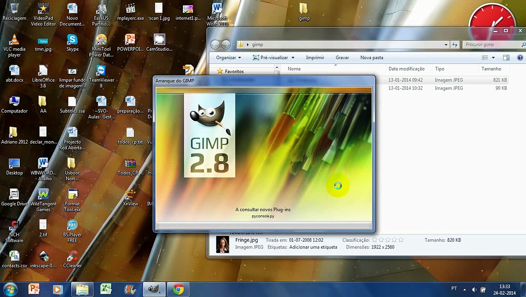Viewport: 526px width, 297px height.
Task: Open Google Chrome from the taskbar
Action: click(x=178, y=289)
